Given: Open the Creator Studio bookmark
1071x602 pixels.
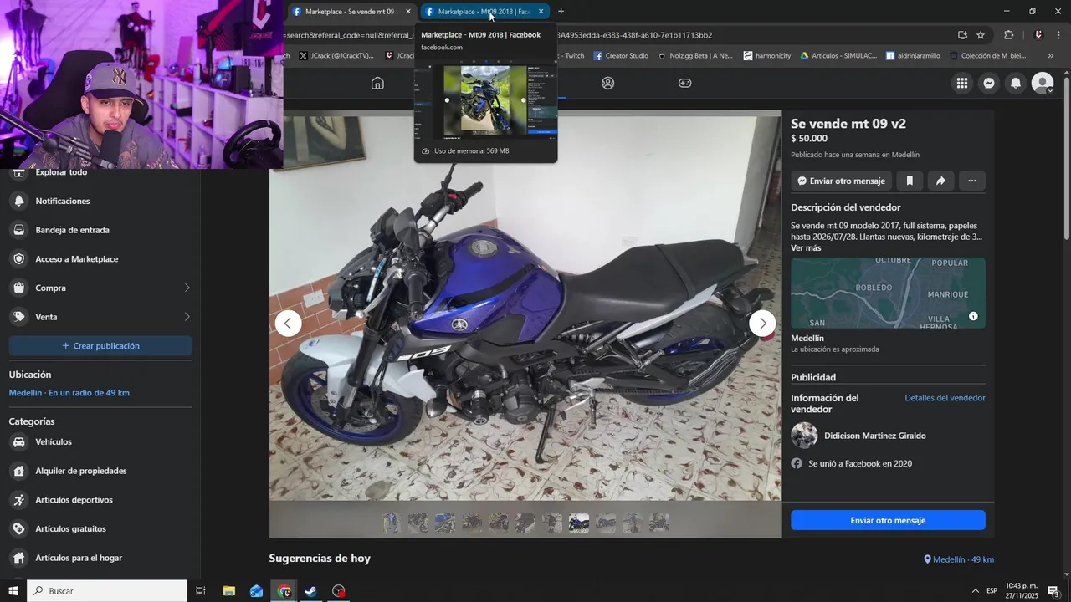Looking at the screenshot, I should pos(621,56).
